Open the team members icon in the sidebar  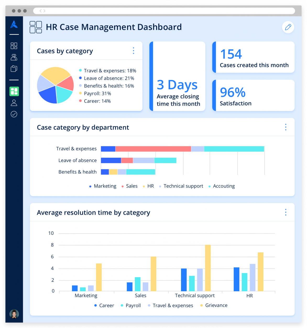point(14,57)
